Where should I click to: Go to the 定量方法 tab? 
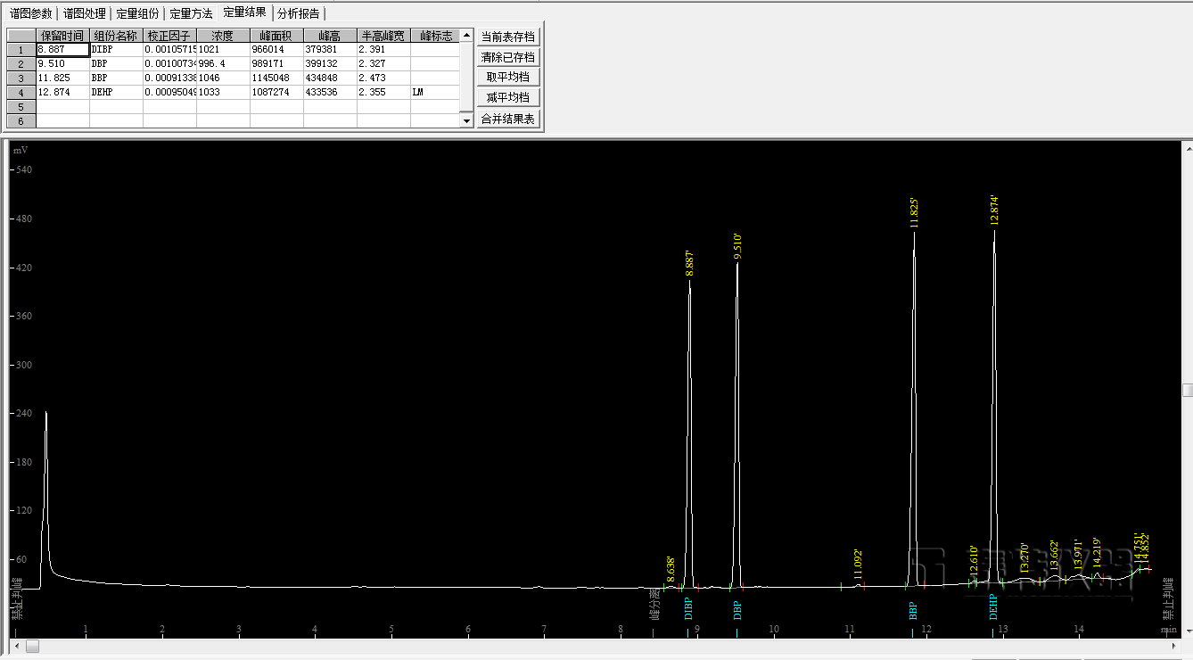[191, 13]
